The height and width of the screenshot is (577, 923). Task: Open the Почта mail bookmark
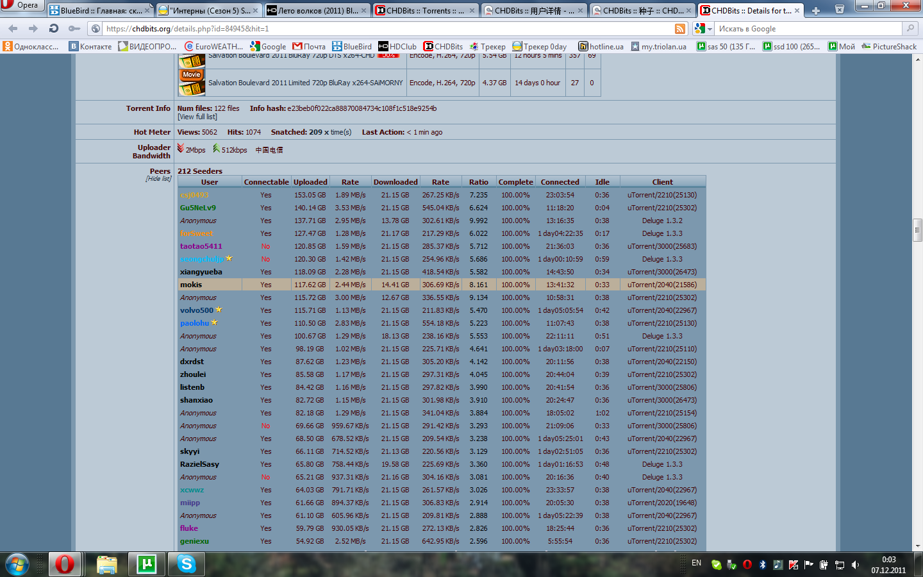point(309,46)
